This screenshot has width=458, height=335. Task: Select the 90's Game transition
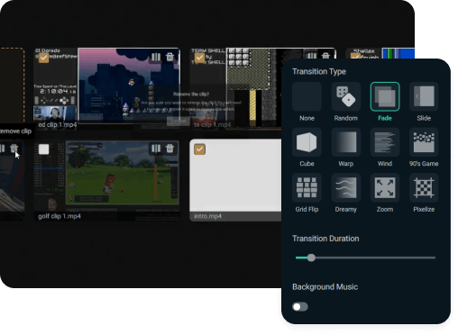(x=424, y=142)
